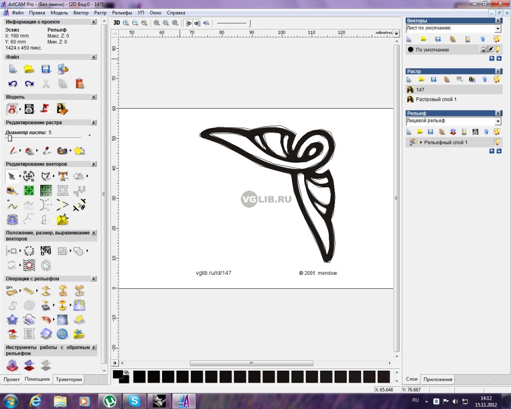The width and height of the screenshot is (511, 409).
Task: Save vector layer in Векторы panel
Action: click(438, 39)
